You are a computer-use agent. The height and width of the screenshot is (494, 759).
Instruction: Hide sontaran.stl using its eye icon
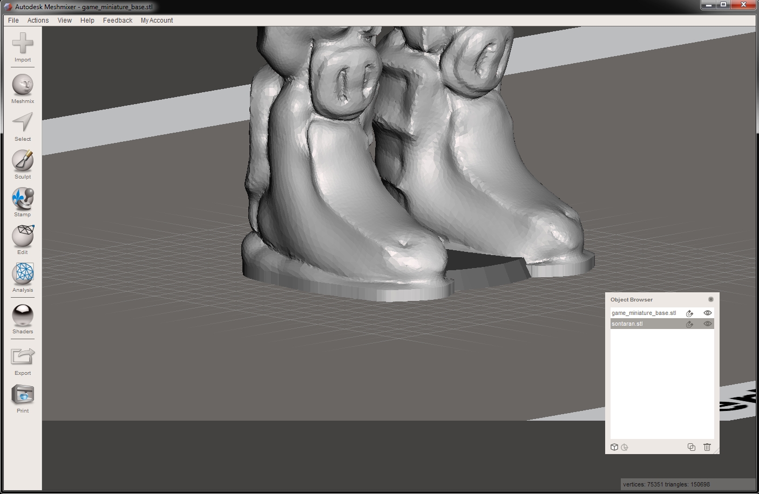(708, 324)
